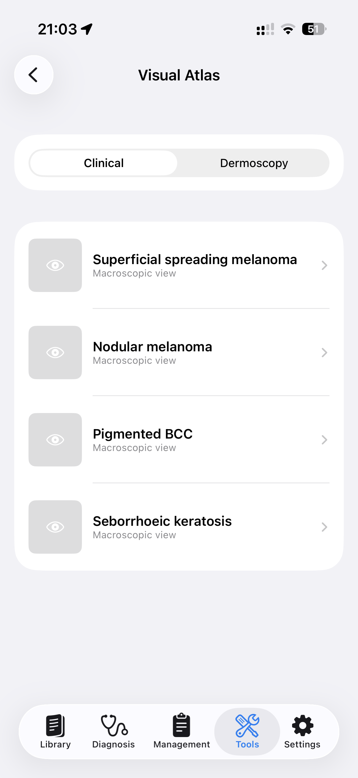Select the Tools wrench tab
This screenshot has width=358, height=778.
[x=247, y=731]
